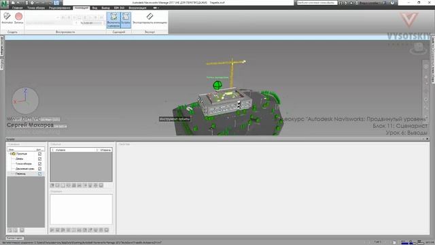This screenshot has height=245, width=435.
Task: Click the Export Animation ribbon button
Action: tap(150, 18)
